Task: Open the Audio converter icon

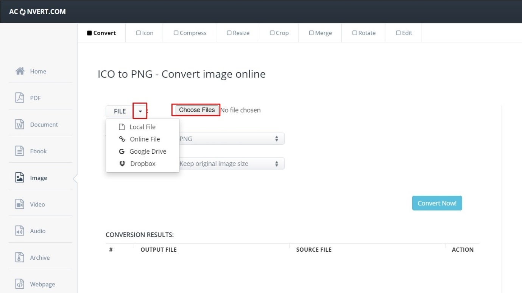Action: 20,231
